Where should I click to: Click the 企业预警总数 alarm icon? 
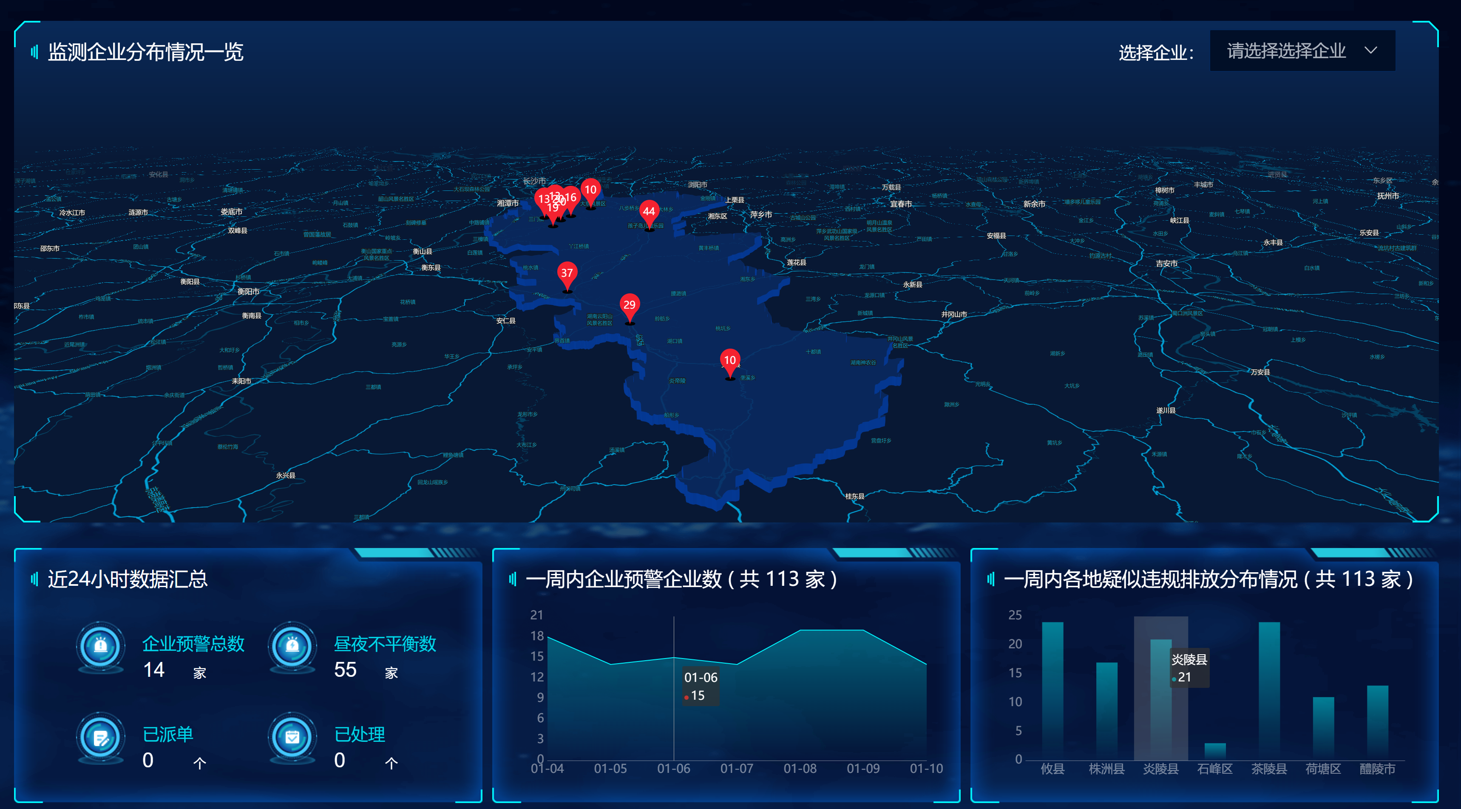coord(100,646)
